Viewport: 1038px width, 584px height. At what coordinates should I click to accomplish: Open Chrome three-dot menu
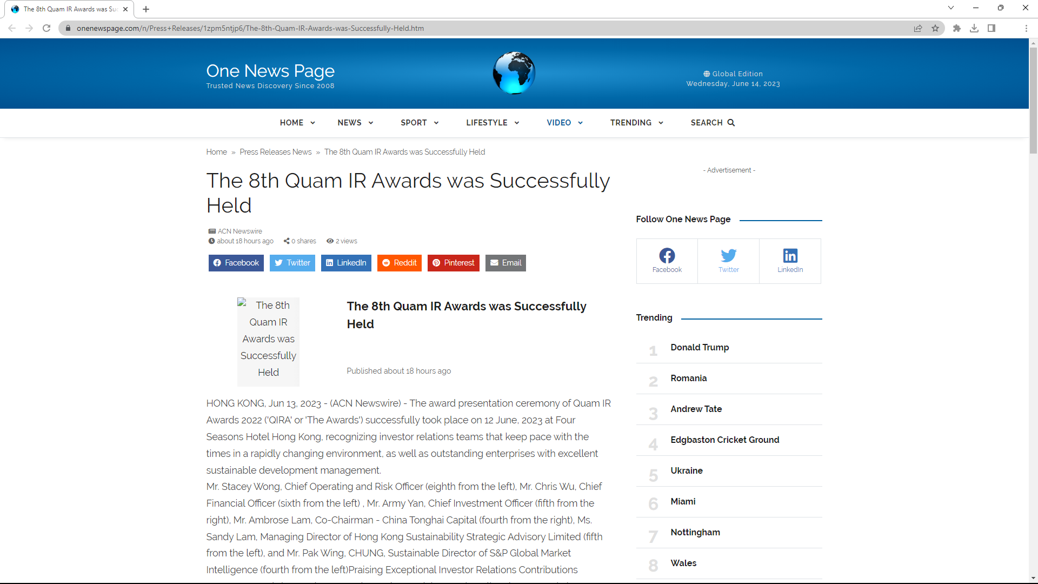(x=1026, y=28)
